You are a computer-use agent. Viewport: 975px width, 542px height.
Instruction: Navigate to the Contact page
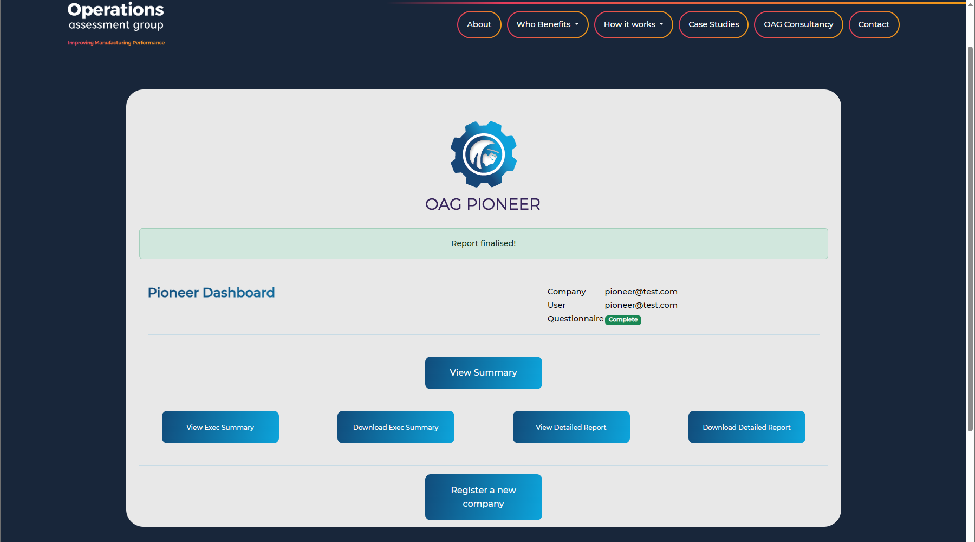[x=873, y=24]
